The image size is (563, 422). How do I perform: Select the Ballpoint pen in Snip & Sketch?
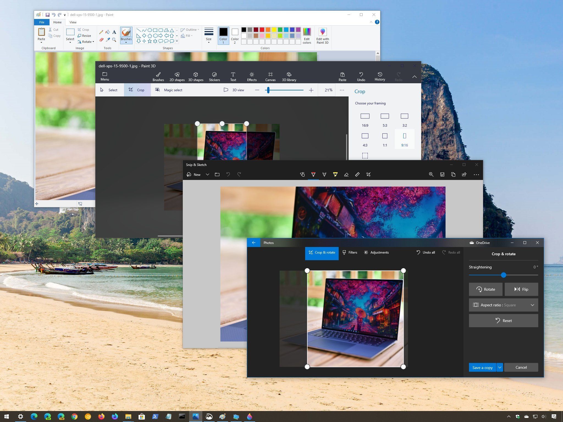click(x=313, y=174)
